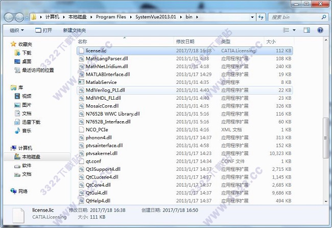The width and height of the screenshot is (332, 228).
Task: Sort by 大小 column header
Action: (271, 41)
